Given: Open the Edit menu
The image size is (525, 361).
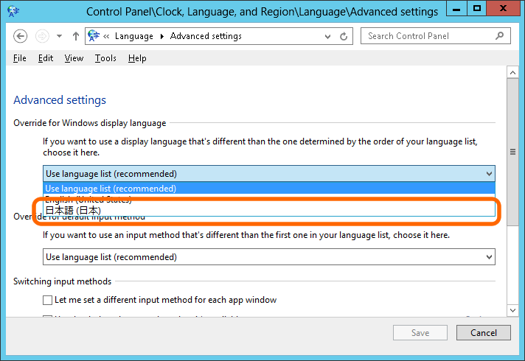Looking at the screenshot, I should coord(46,58).
